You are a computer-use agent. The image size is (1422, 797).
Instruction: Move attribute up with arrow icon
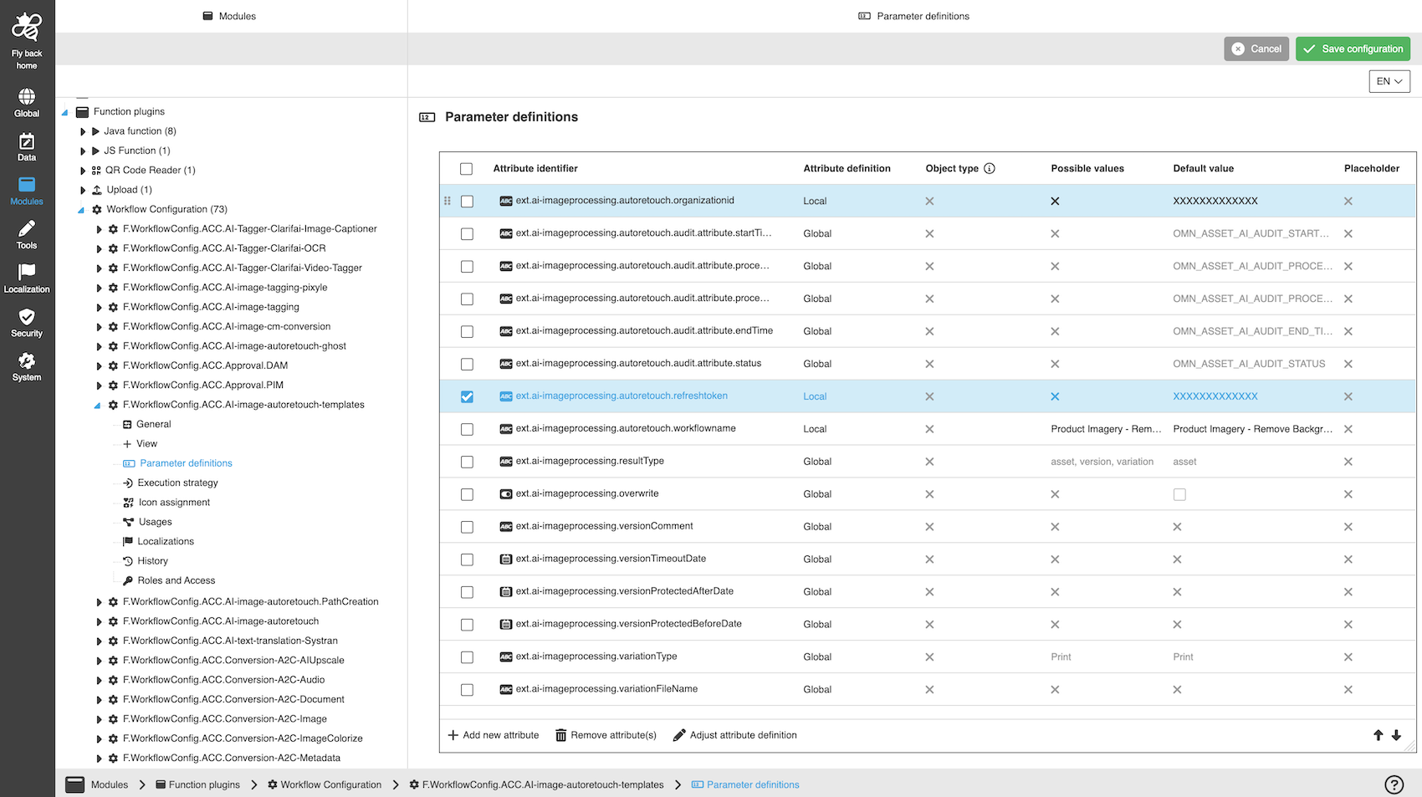(1378, 735)
